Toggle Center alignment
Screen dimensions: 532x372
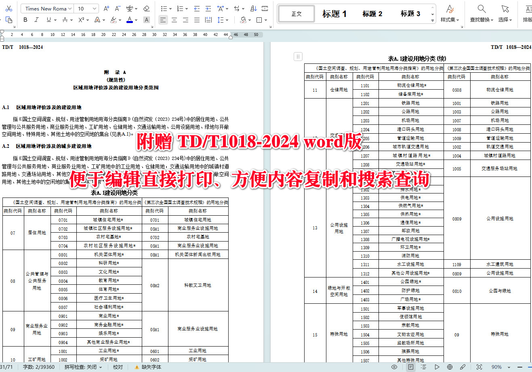pos(174,20)
